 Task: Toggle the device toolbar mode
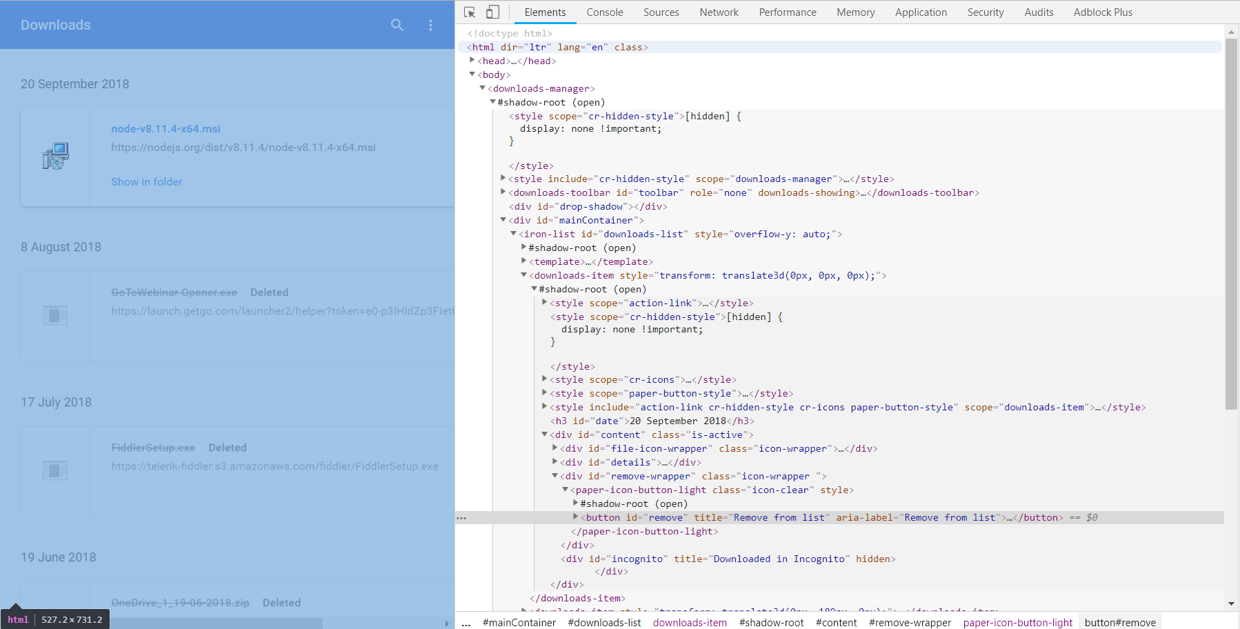click(x=492, y=12)
